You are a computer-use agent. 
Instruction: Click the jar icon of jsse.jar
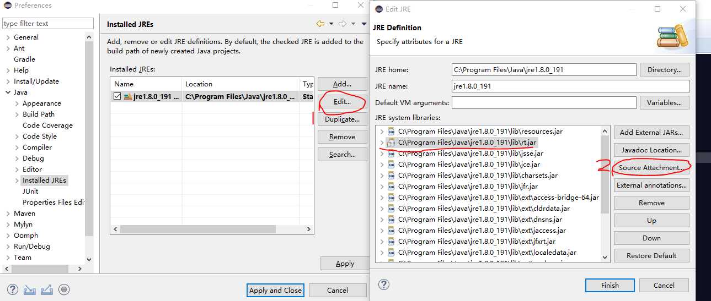[x=391, y=154]
